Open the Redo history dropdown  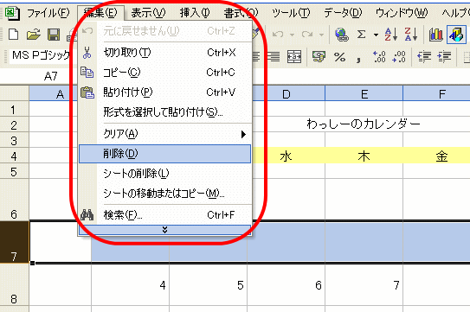321,35
